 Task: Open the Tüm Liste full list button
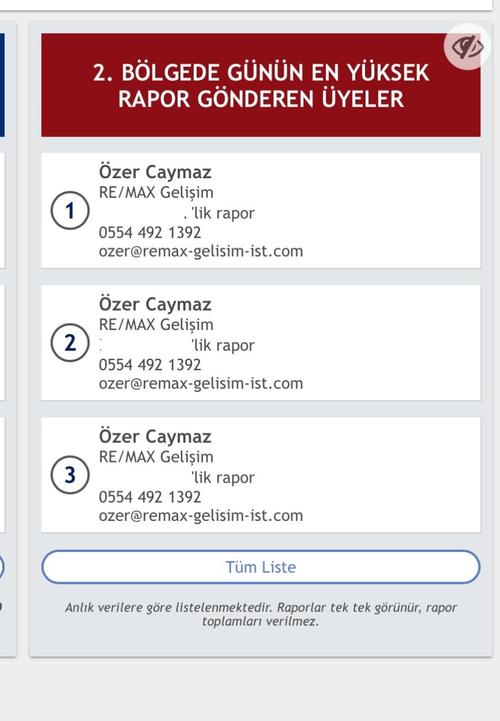click(x=261, y=567)
